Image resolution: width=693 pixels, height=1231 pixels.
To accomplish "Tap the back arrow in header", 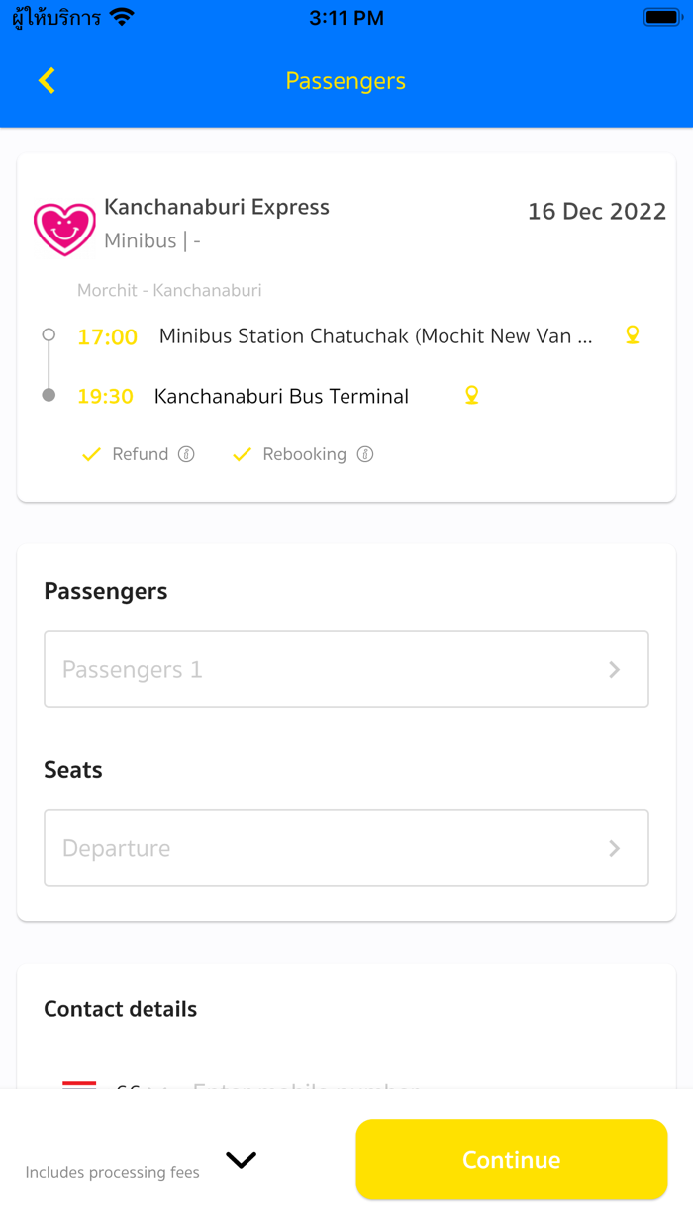I will (x=47, y=81).
